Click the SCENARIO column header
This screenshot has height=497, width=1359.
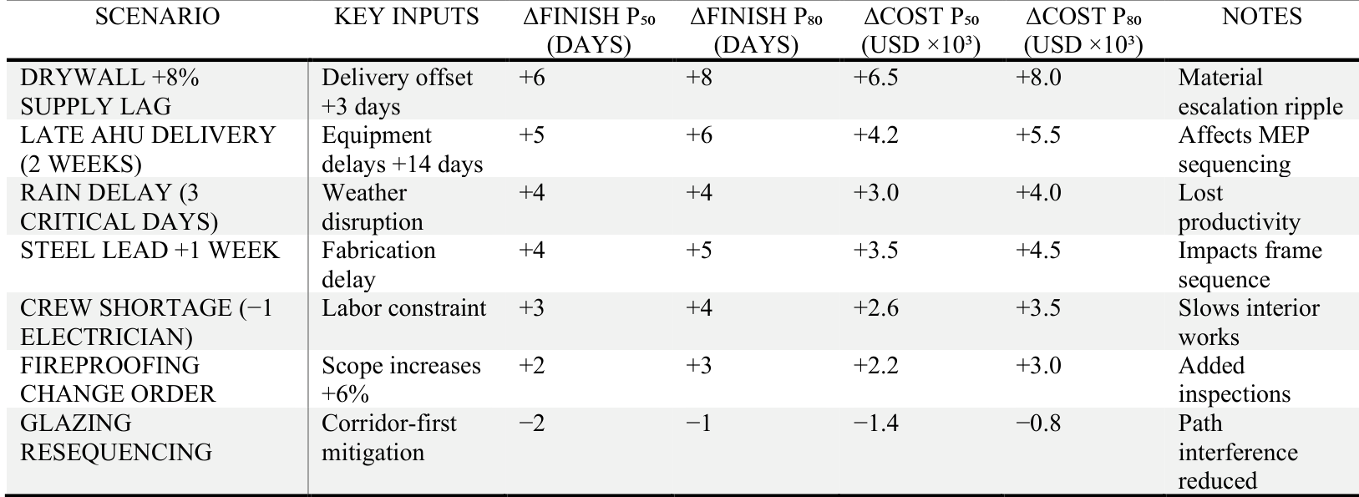(x=157, y=18)
